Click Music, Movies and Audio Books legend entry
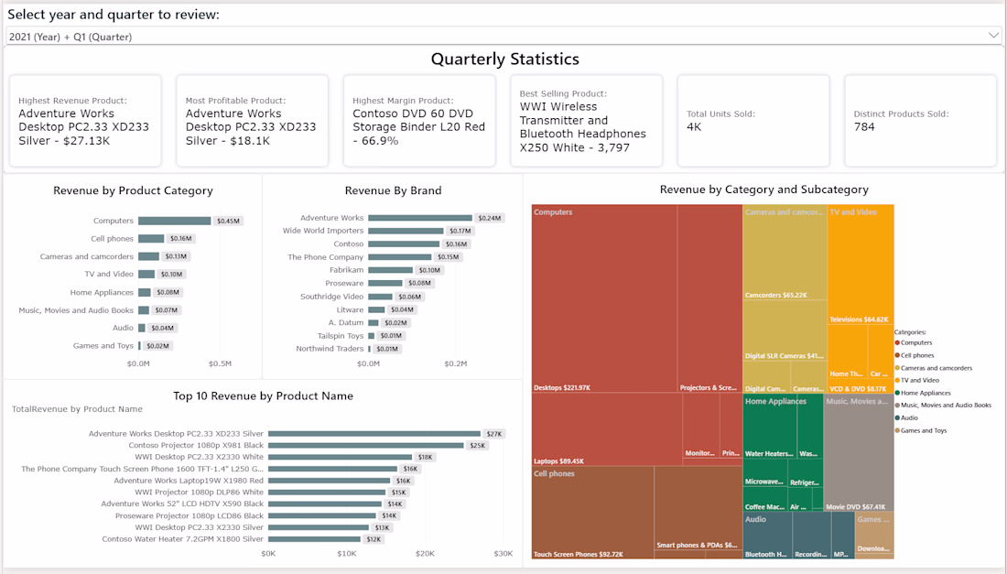 (944, 406)
